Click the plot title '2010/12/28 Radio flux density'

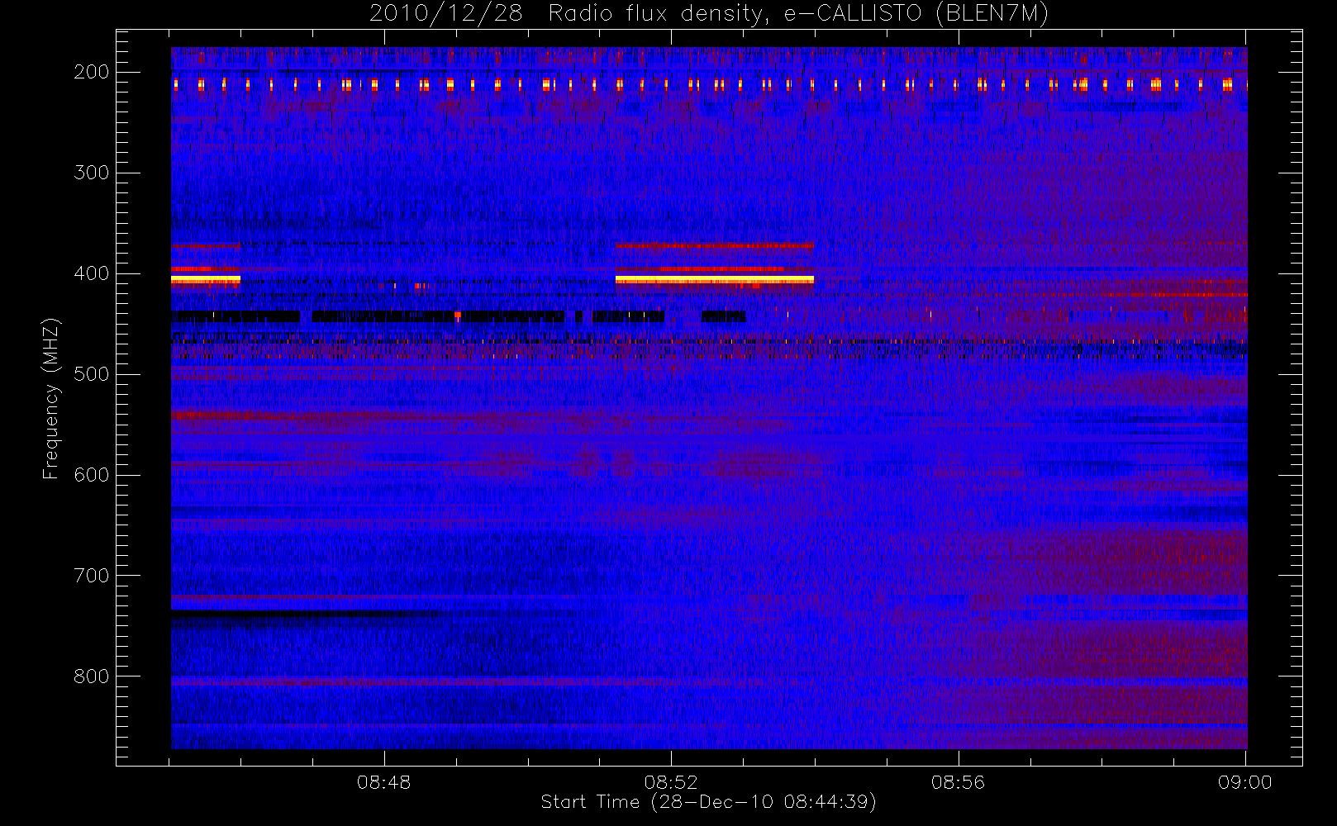click(x=569, y=14)
